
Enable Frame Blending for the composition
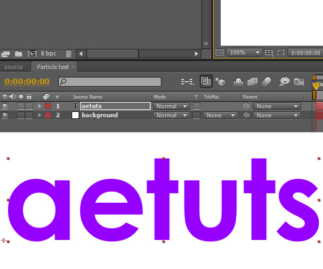[252, 81]
